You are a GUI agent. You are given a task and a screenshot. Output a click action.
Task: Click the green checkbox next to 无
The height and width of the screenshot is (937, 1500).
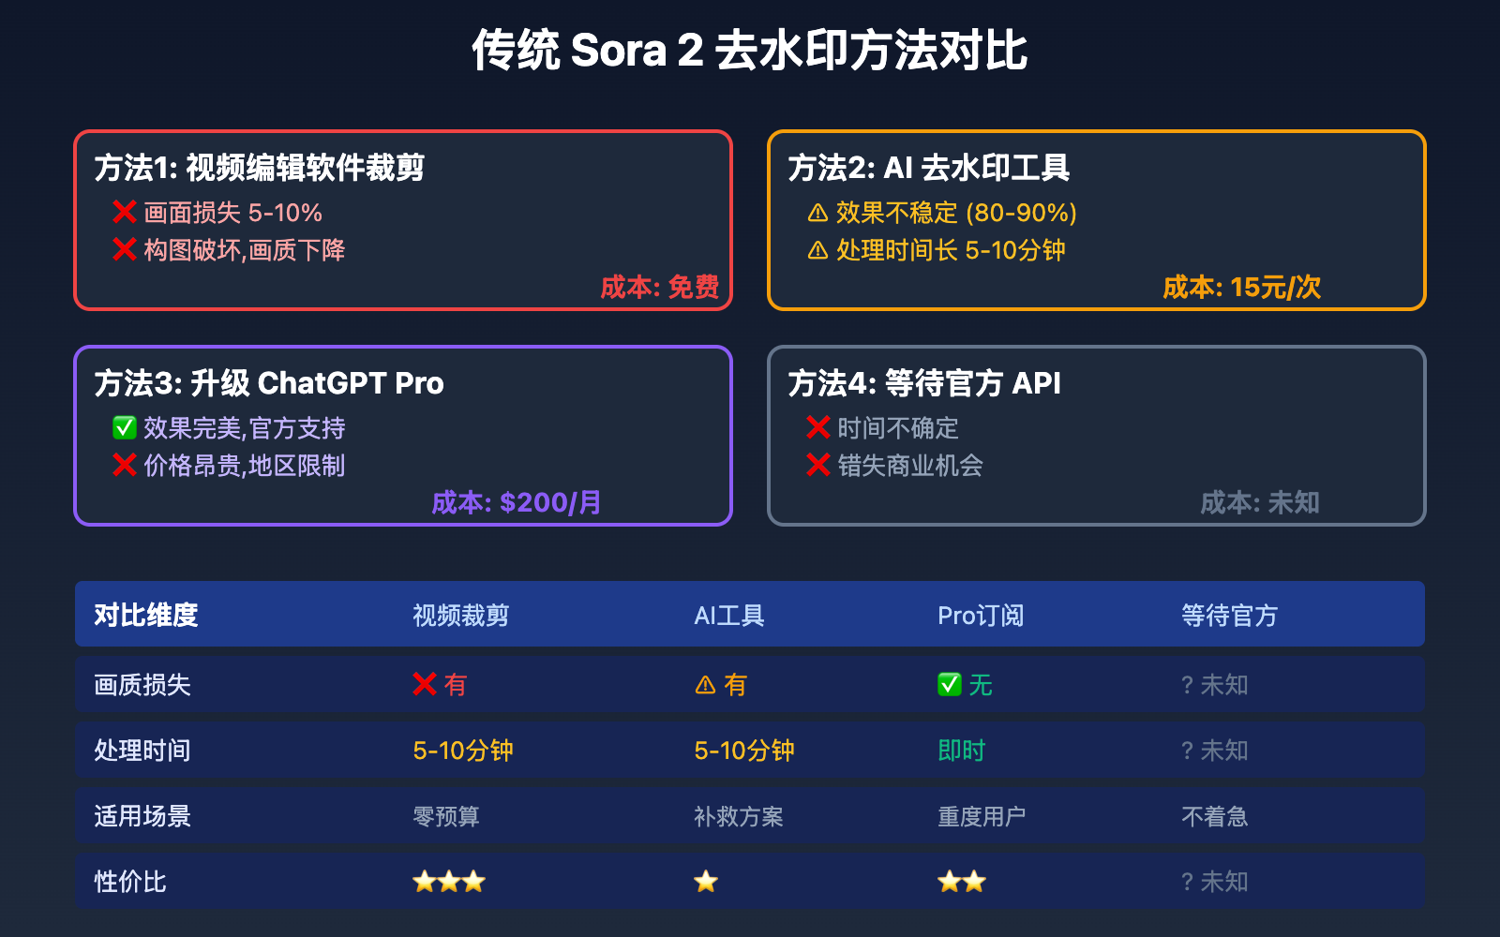tap(950, 685)
